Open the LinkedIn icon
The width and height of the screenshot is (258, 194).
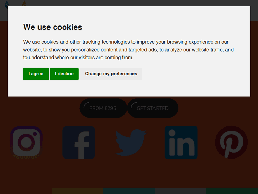[x=181, y=142]
